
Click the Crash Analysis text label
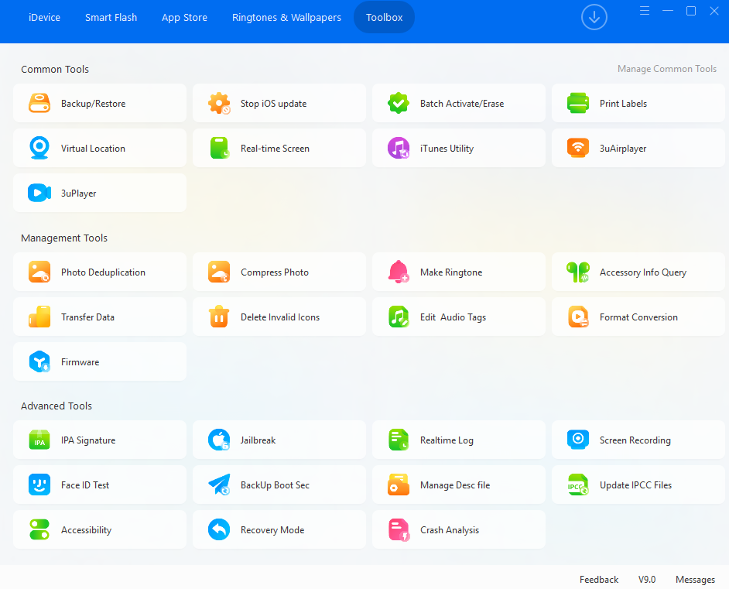pos(450,529)
